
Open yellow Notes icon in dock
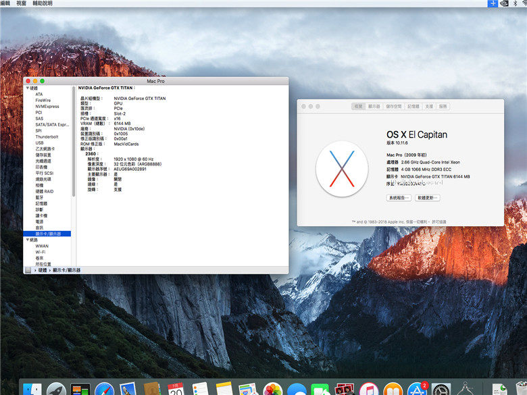click(x=224, y=390)
